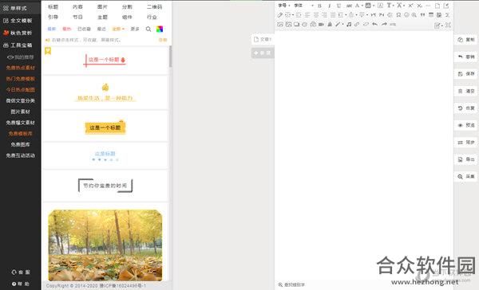Select the autumn ginkgo forest image template
The image size is (479, 290).
coord(105,245)
